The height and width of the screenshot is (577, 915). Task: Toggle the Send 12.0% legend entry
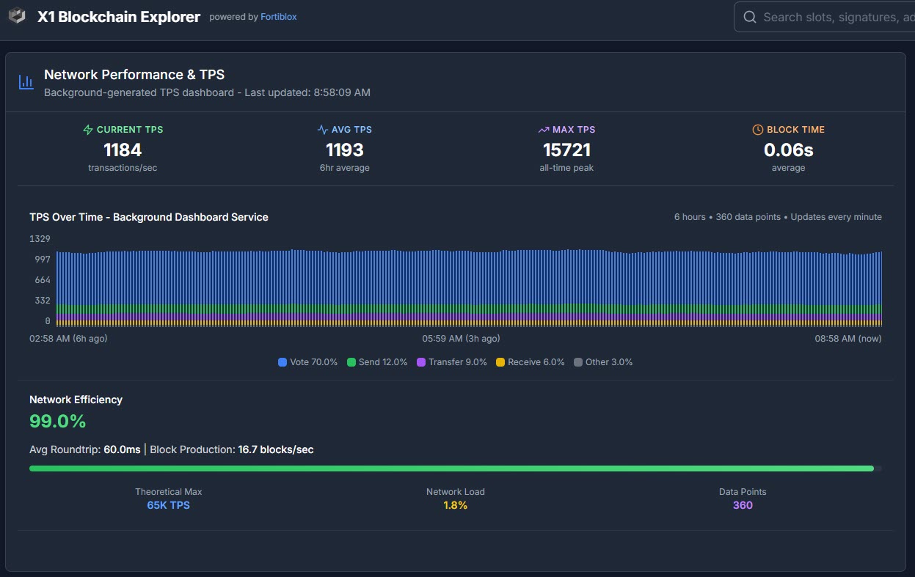[x=377, y=362]
